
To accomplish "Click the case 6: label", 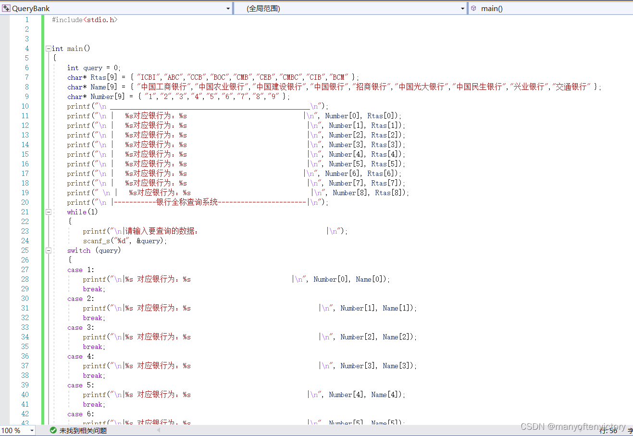I will pyautogui.click(x=81, y=414).
